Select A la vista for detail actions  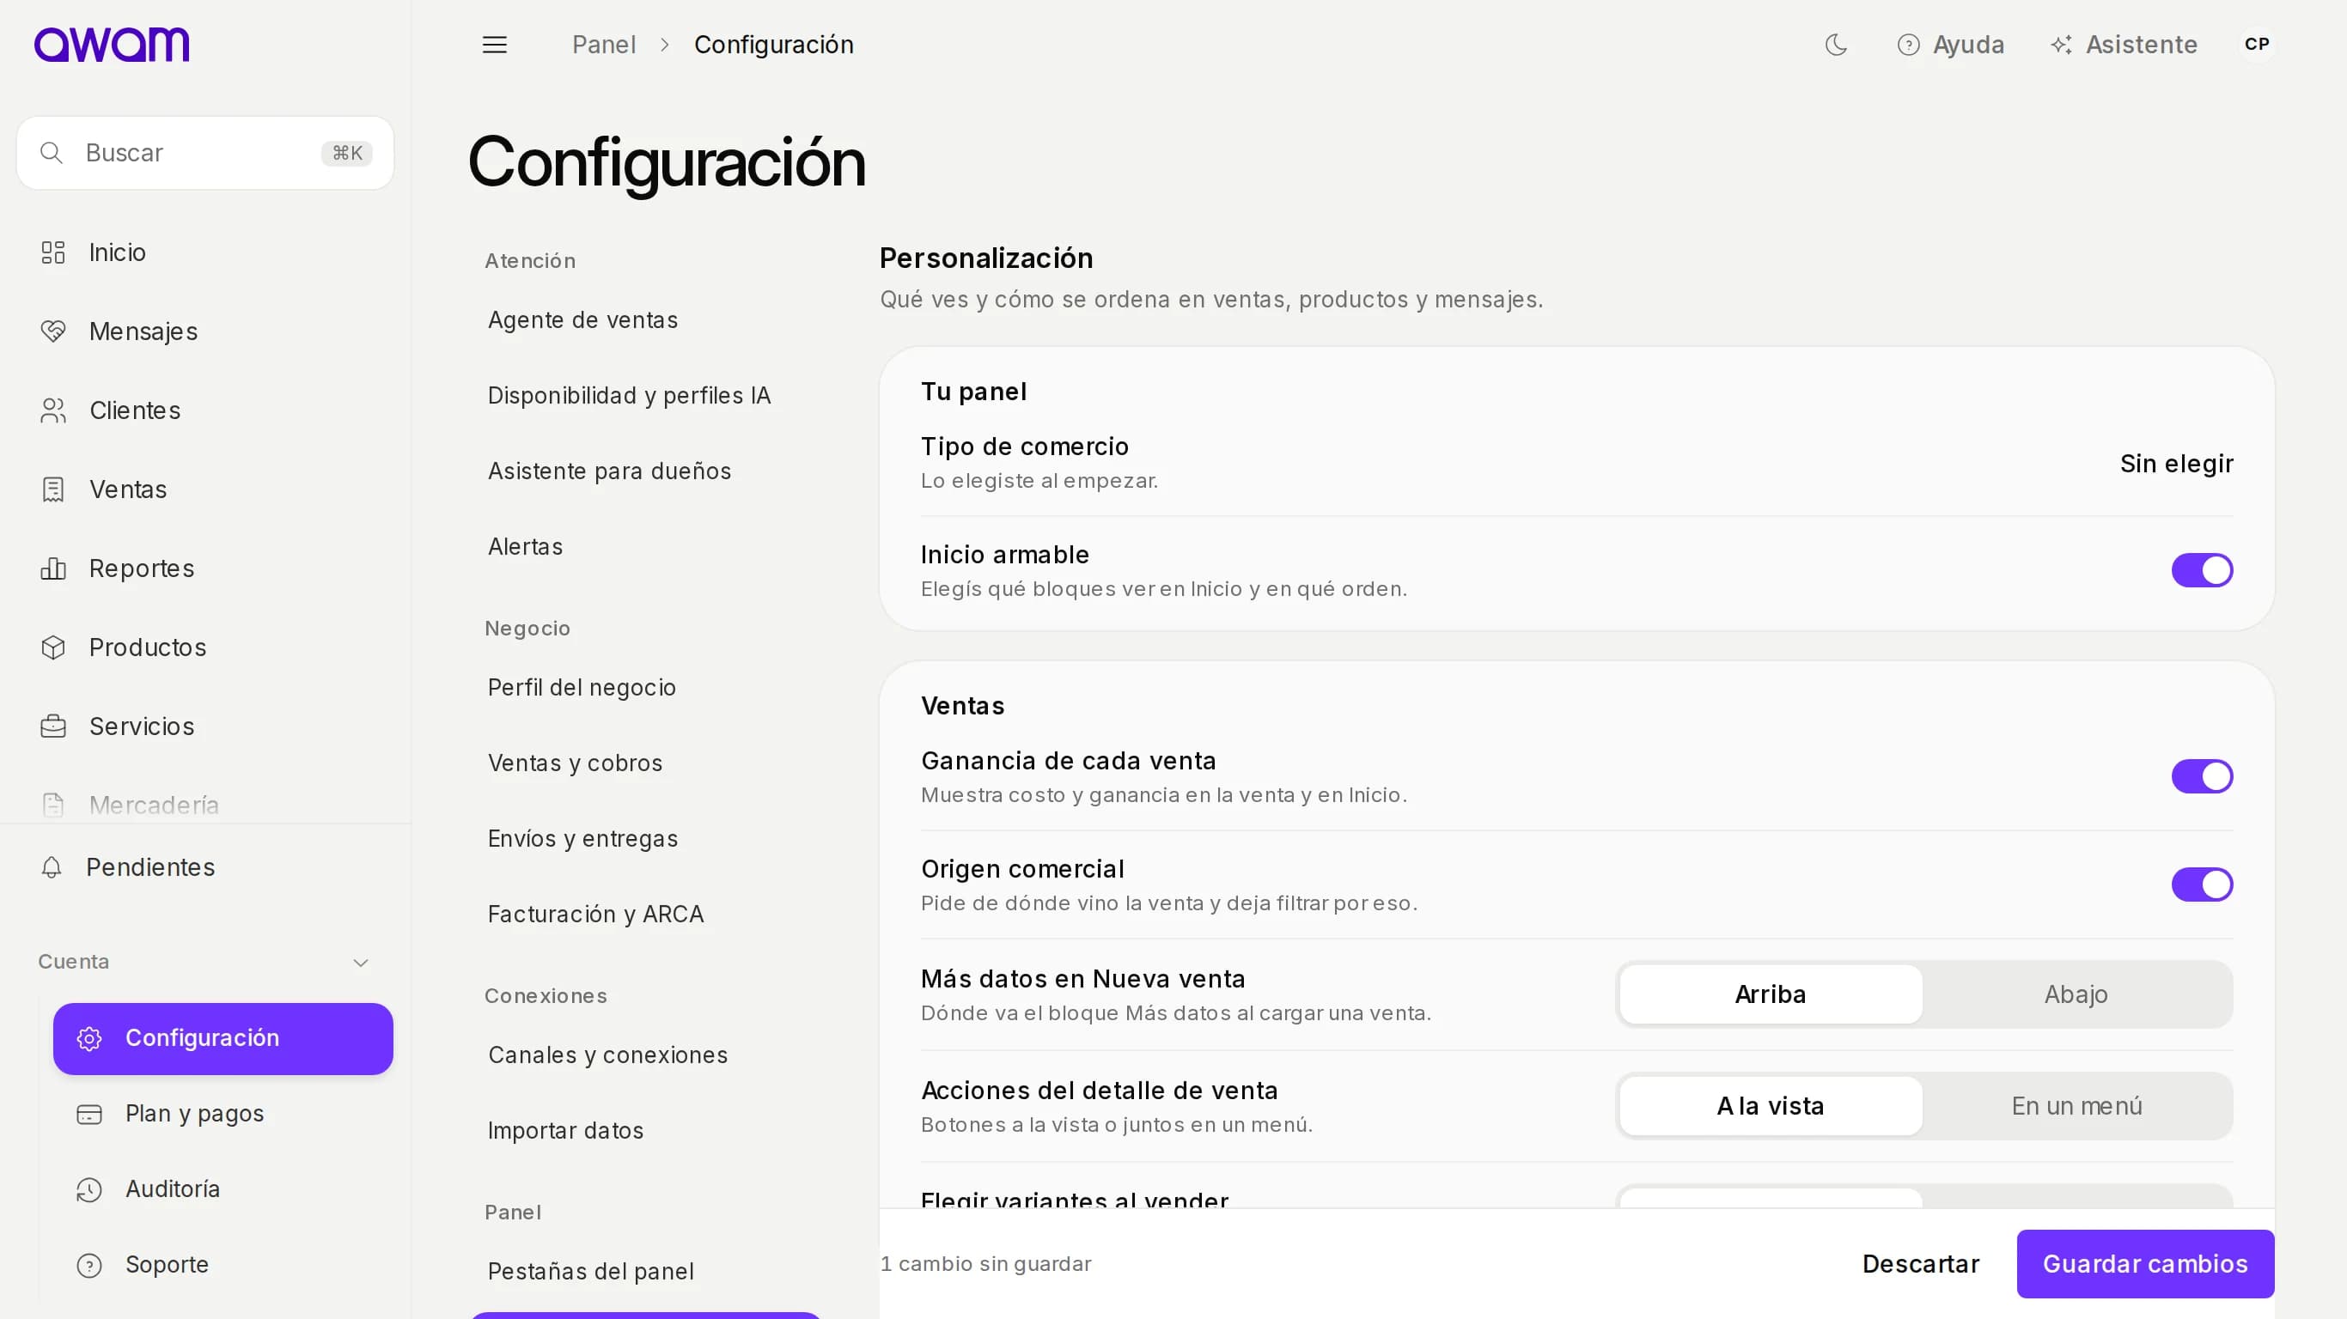coord(1771,1106)
